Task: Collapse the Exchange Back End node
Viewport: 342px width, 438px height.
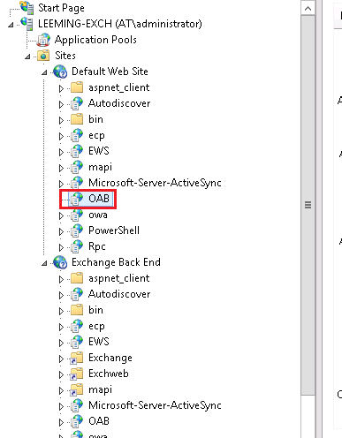Action: [44, 263]
